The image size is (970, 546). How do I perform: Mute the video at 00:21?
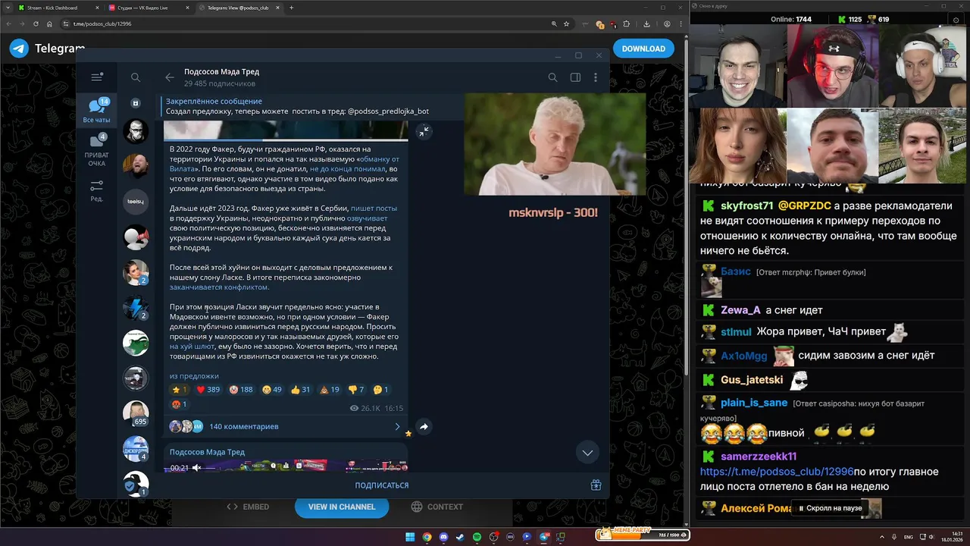(x=197, y=468)
